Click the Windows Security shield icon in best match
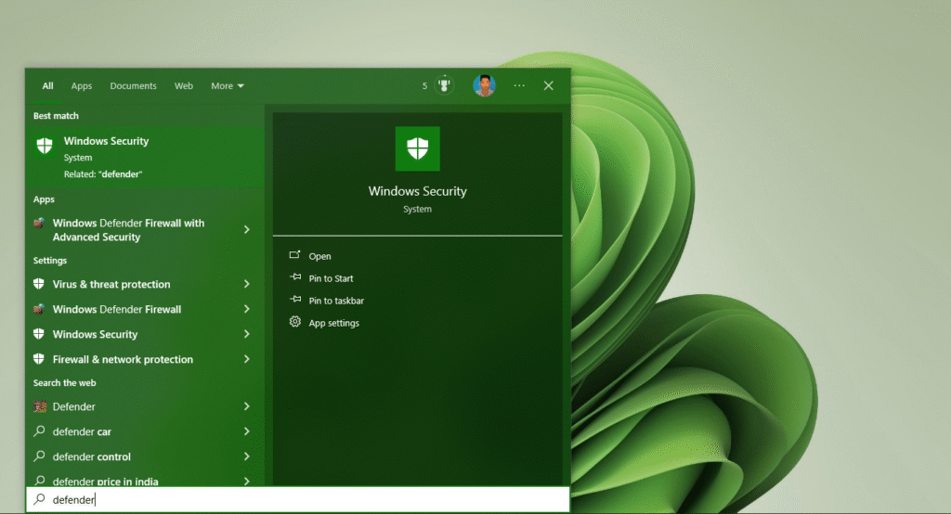Image resolution: width=951 pixels, height=514 pixels. (45, 146)
